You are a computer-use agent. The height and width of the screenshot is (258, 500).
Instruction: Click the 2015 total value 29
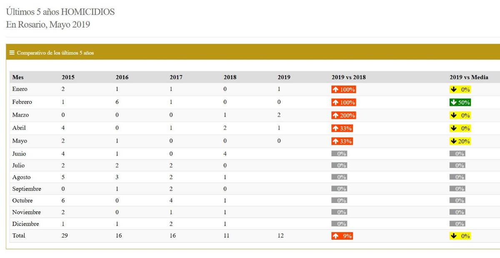point(65,235)
